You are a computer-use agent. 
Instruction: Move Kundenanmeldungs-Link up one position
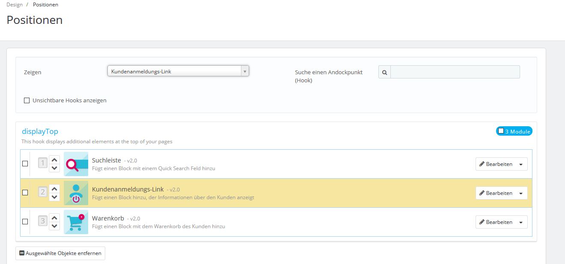54,189
